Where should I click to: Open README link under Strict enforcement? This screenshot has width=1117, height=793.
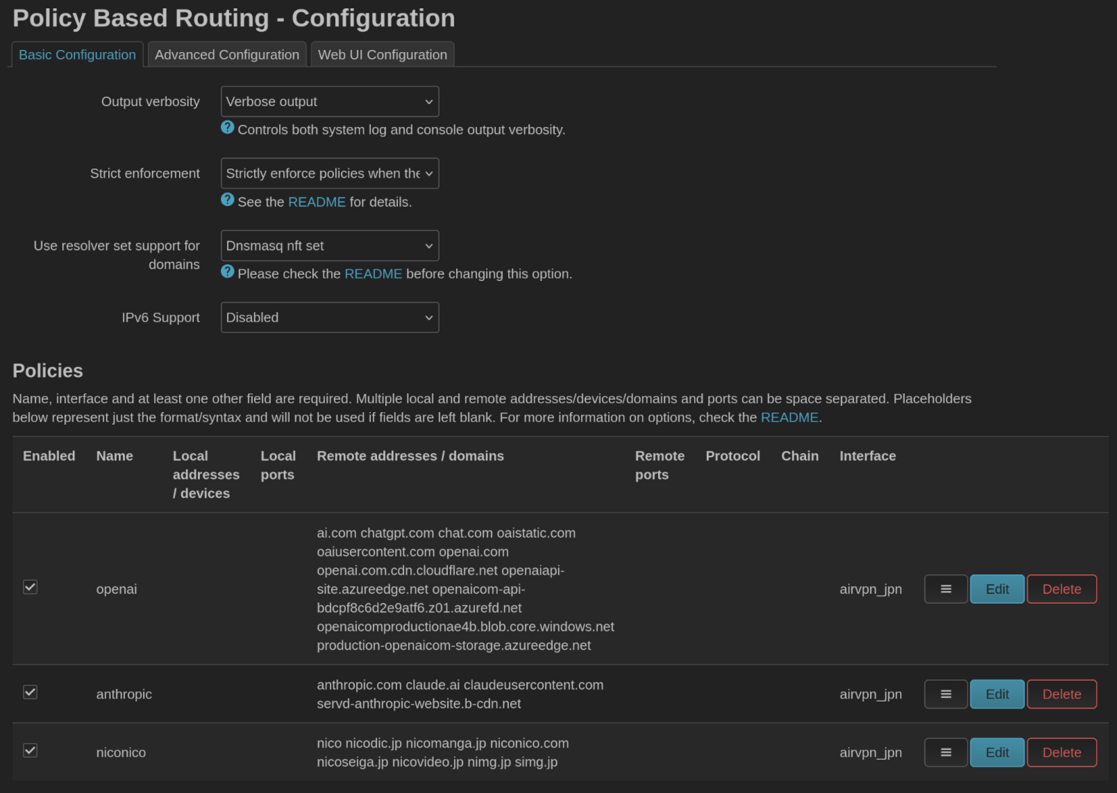point(317,202)
